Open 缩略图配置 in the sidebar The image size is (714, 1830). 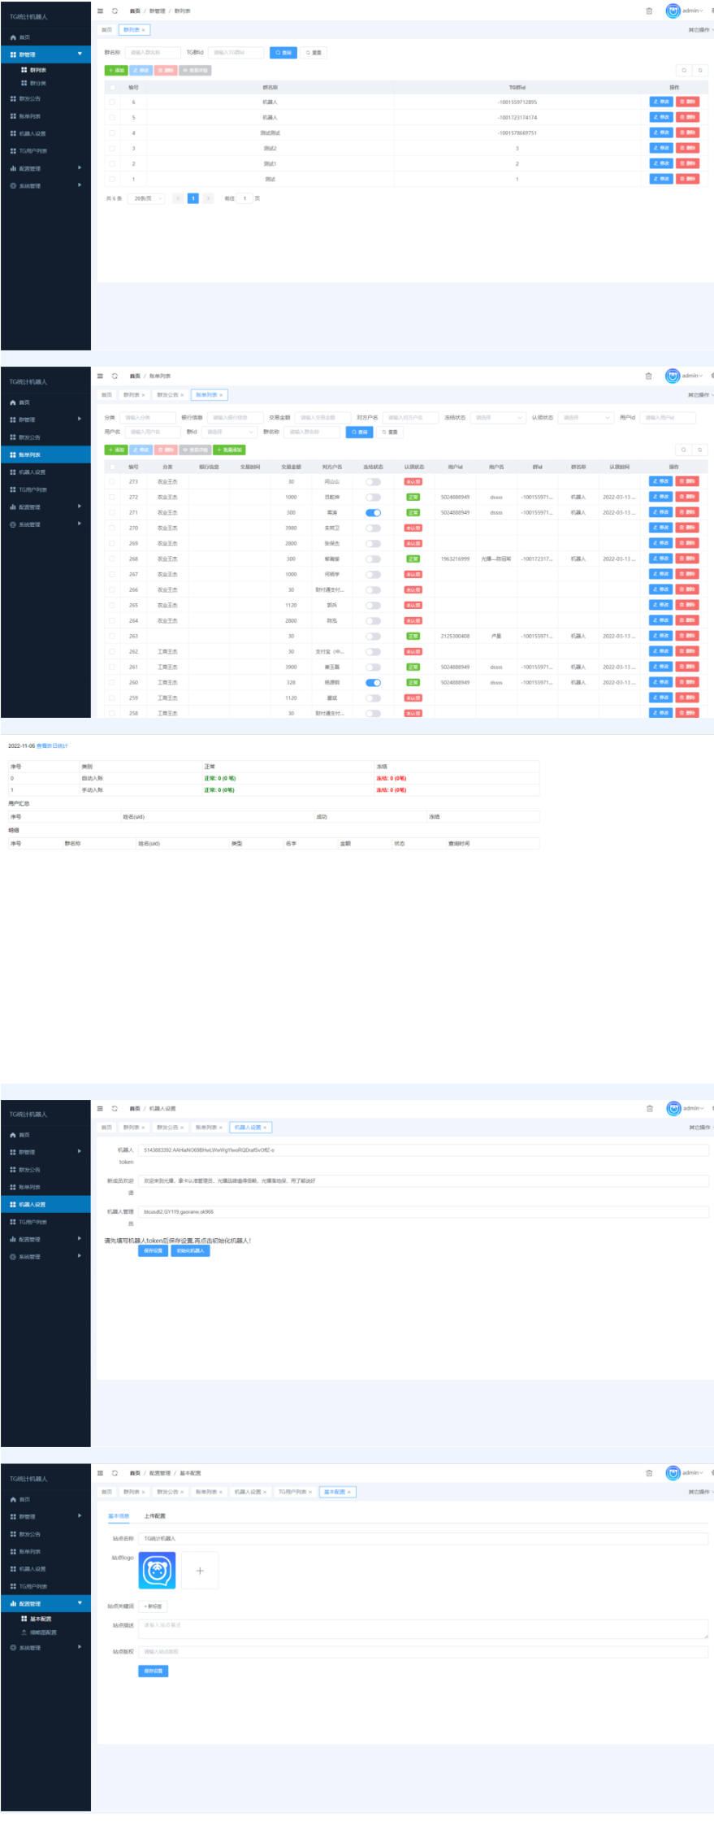pos(42,1632)
